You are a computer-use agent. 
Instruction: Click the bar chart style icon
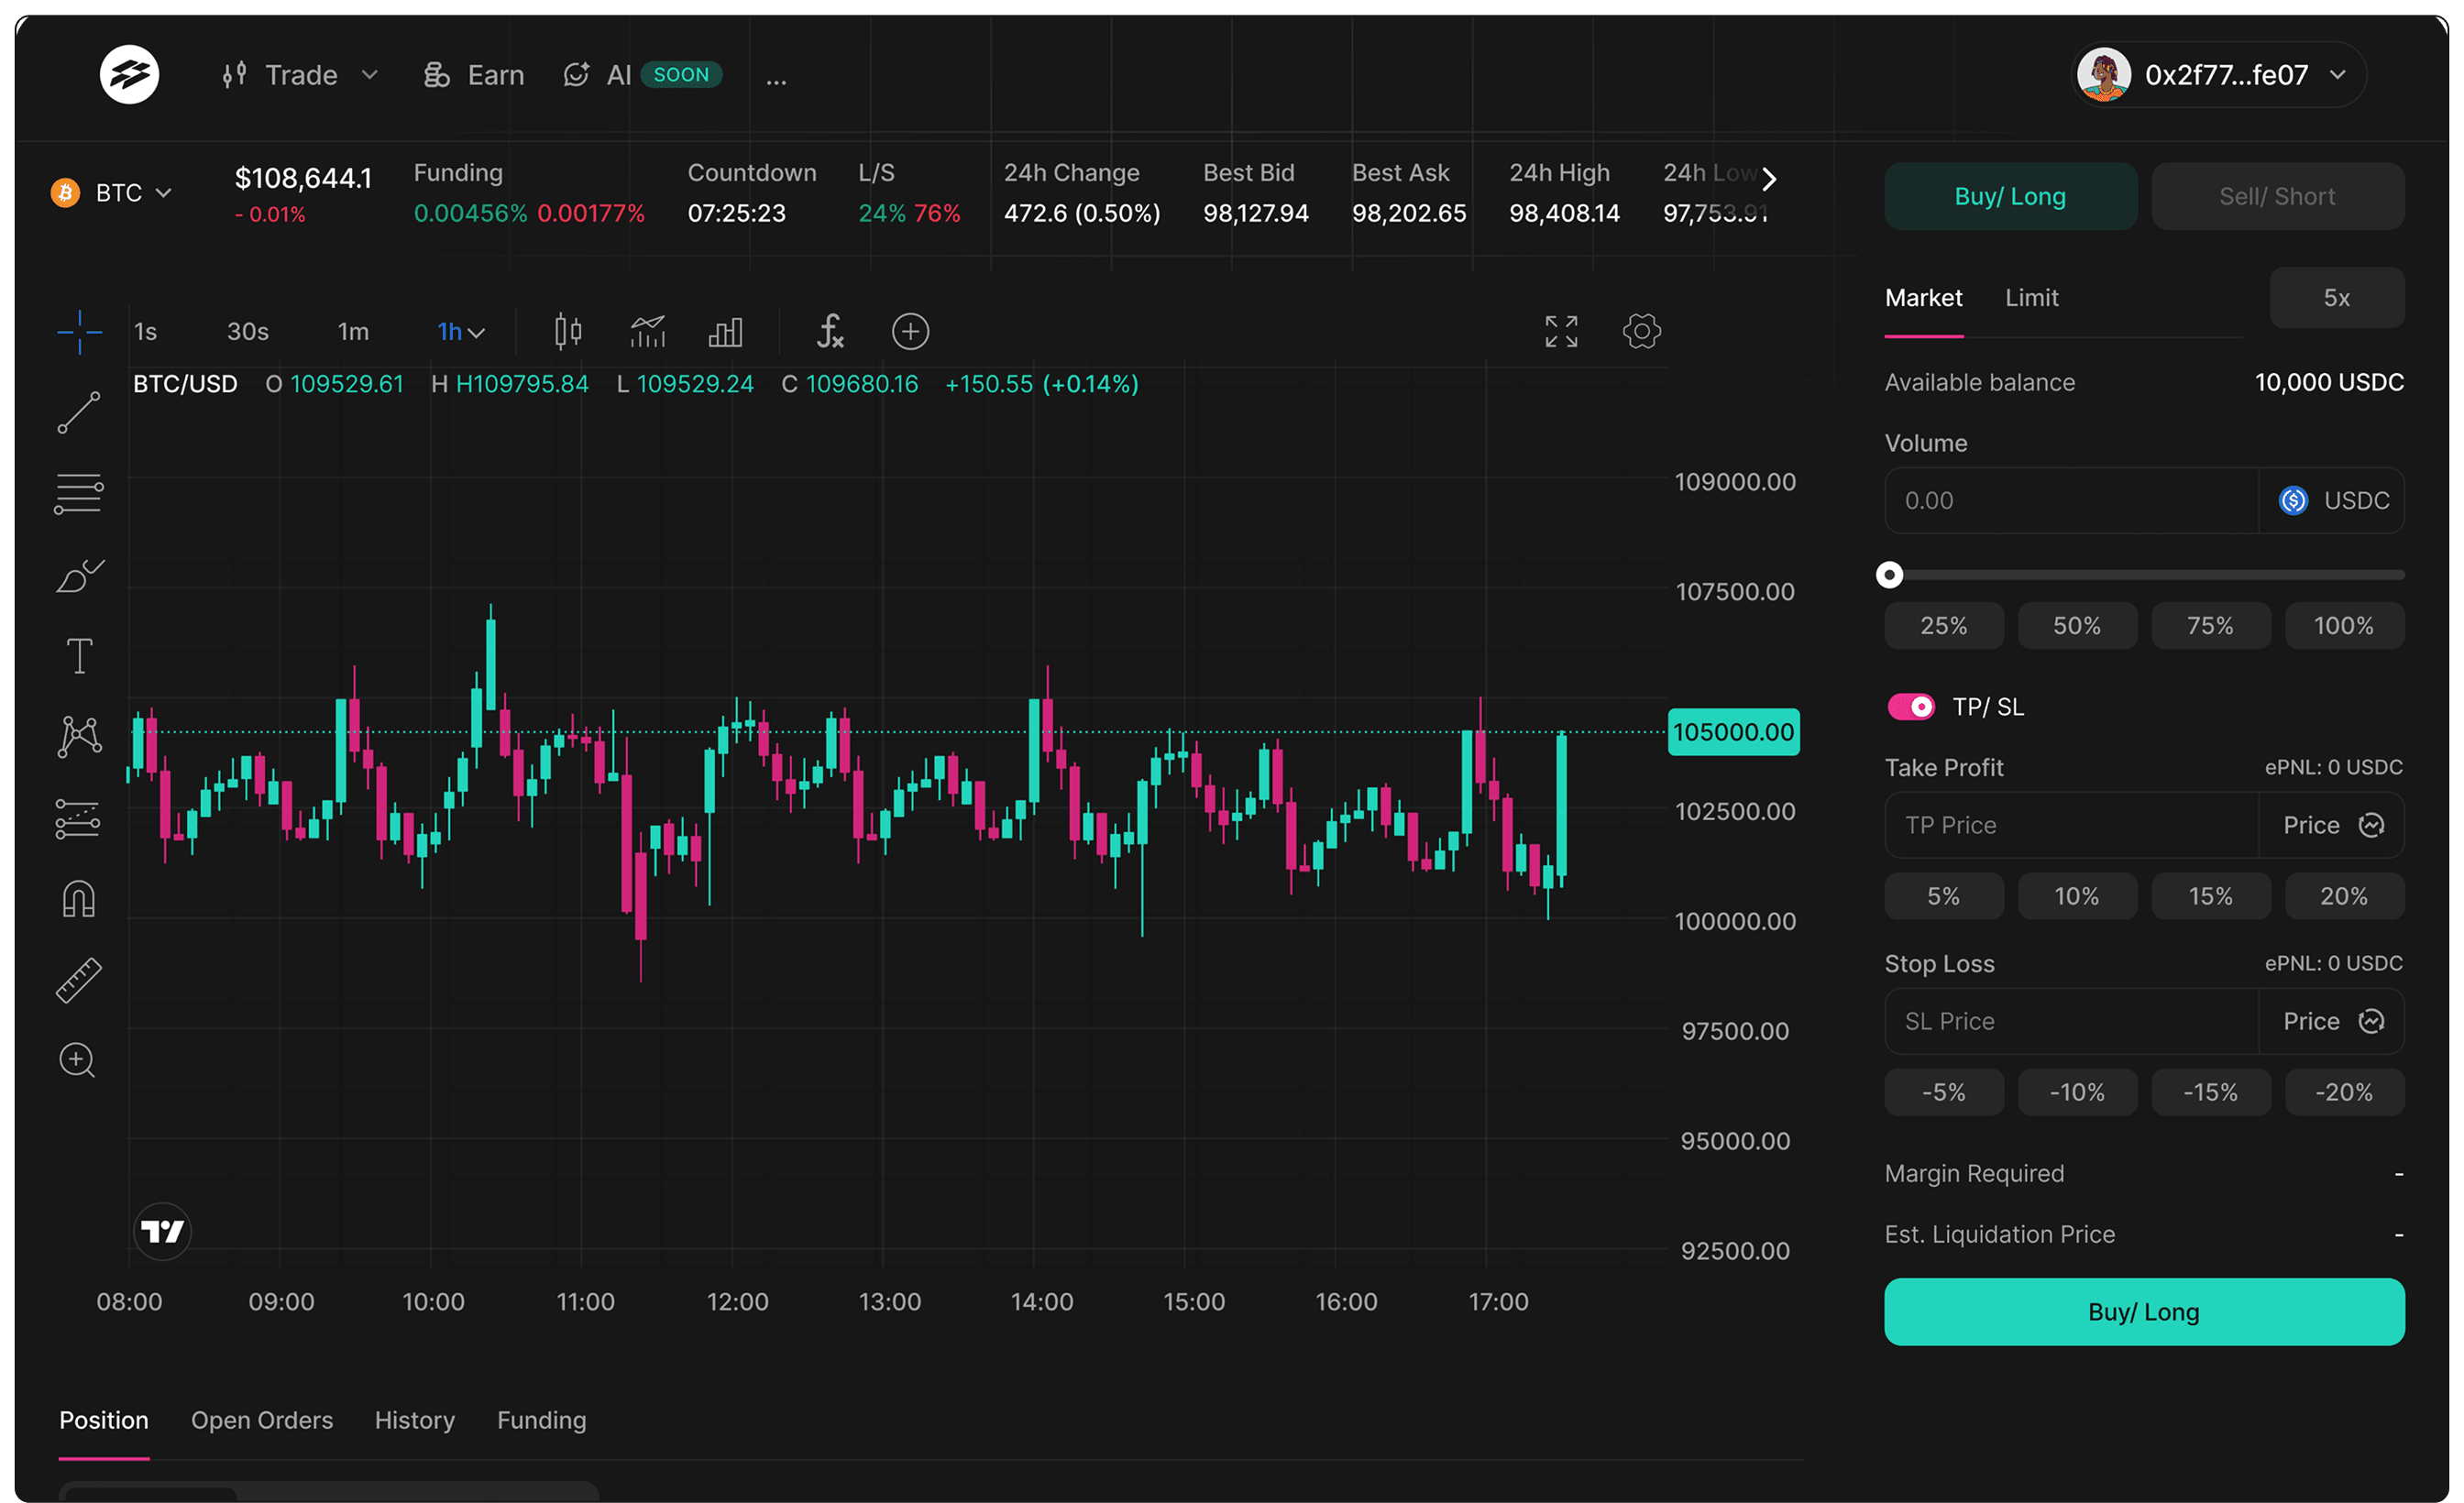click(x=726, y=332)
